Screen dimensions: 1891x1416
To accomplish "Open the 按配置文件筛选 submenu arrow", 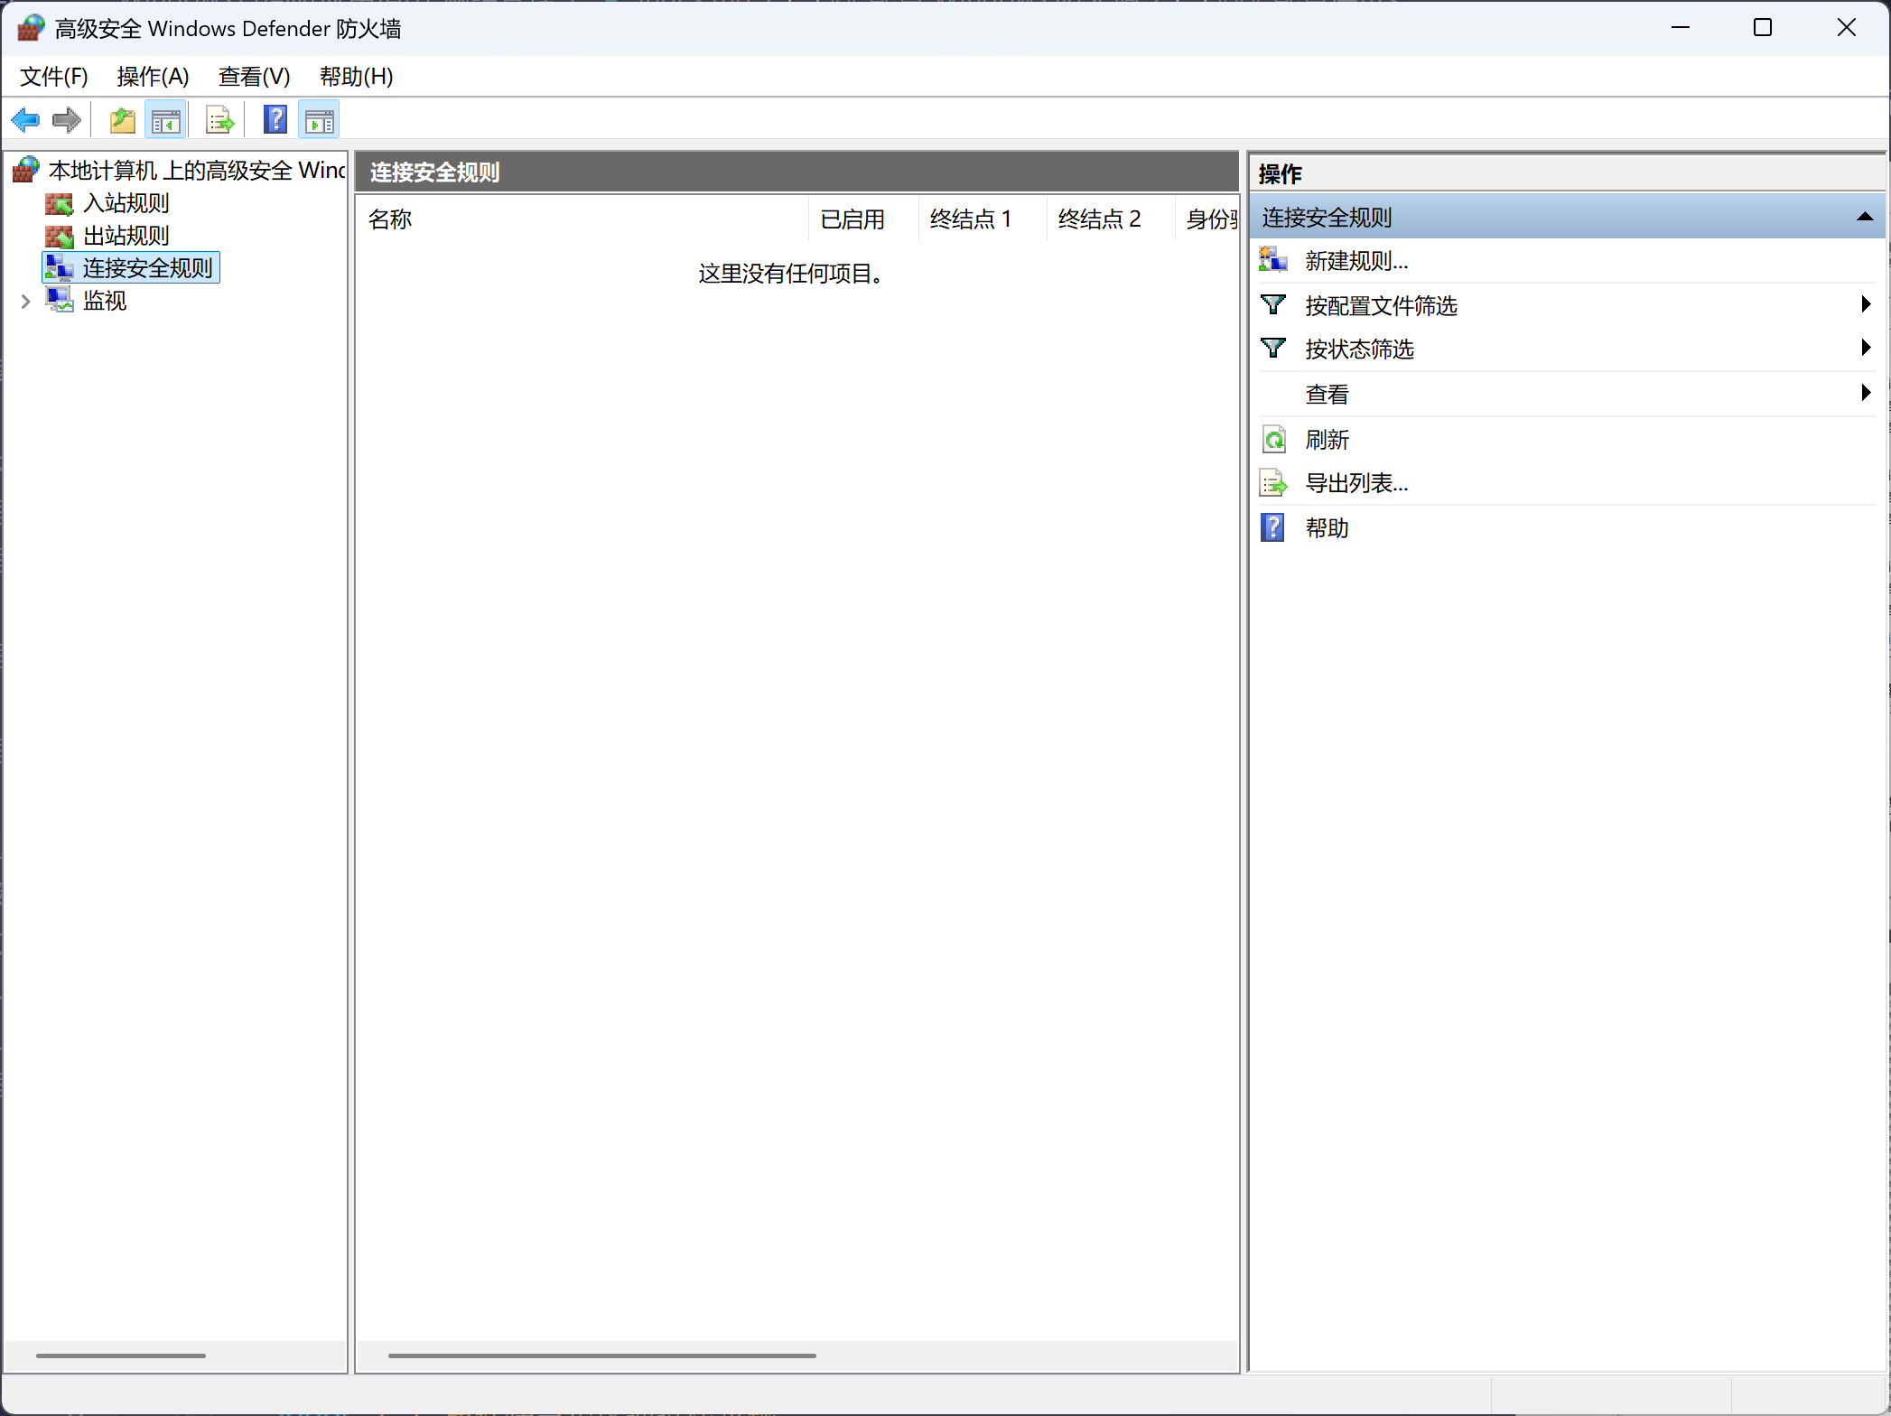I will (1866, 304).
